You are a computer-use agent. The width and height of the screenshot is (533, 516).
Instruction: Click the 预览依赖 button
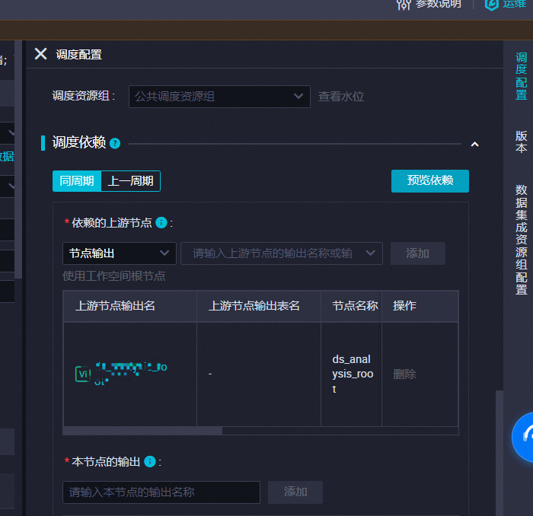pyautogui.click(x=430, y=180)
